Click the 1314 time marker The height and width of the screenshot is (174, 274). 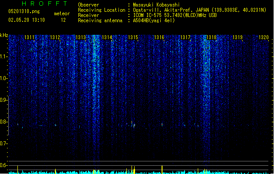107,37
